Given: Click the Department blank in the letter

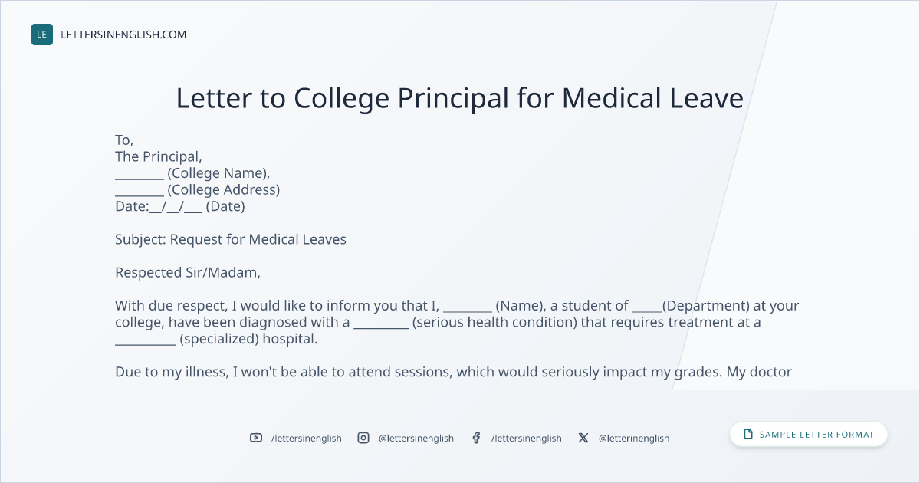Looking at the screenshot, I should [647, 306].
